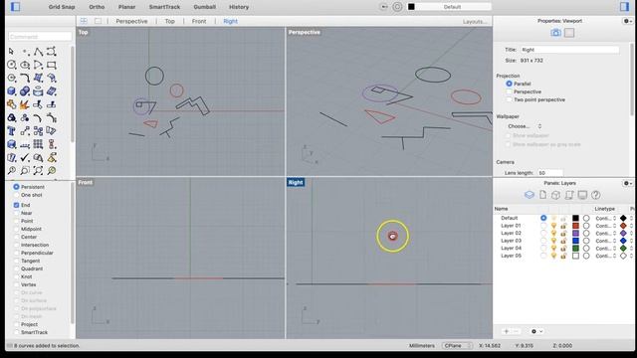Switch to single viewport layout icon
The height and width of the screenshot is (358, 637).
click(x=98, y=21)
